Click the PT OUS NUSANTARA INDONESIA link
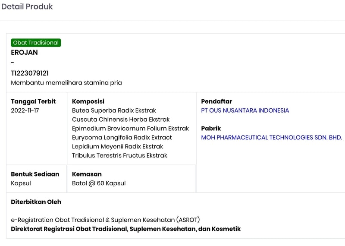The image size is (345, 246). pyautogui.click(x=245, y=110)
